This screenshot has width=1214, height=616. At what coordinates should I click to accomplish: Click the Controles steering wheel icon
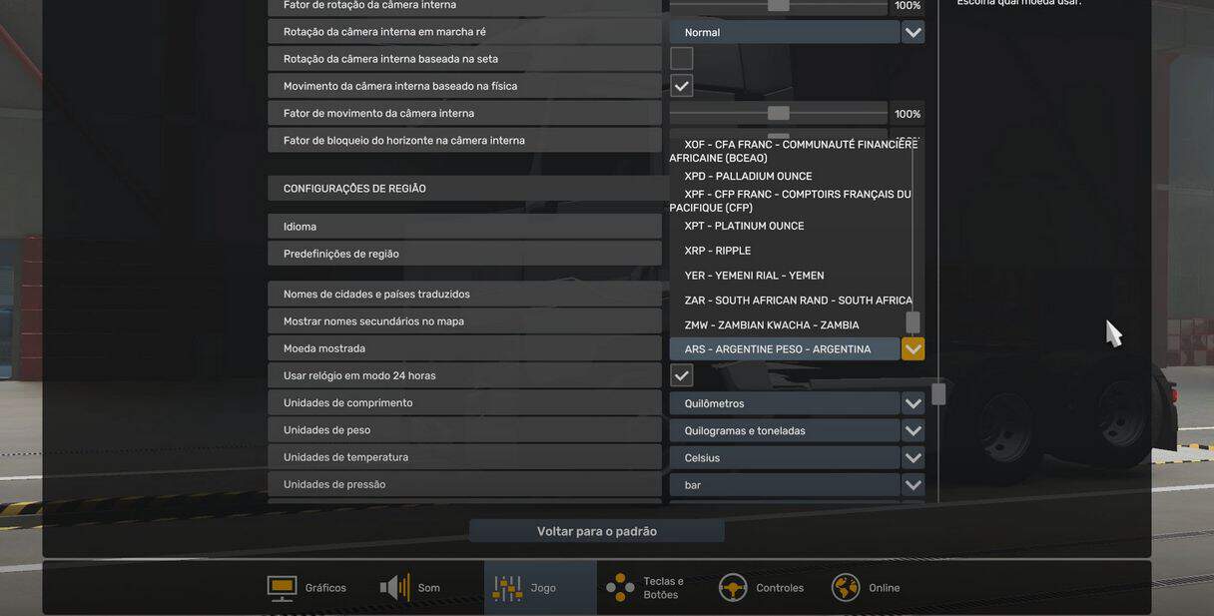point(734,588)
